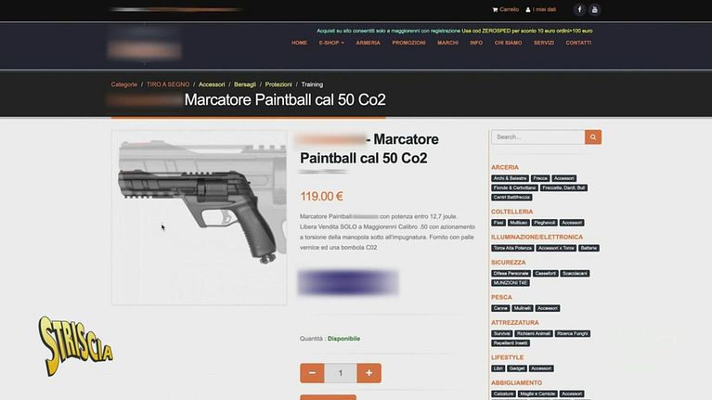Open the YouTube channel icon
This screenshot has height=400, width=712.
[x=594, y=9]
